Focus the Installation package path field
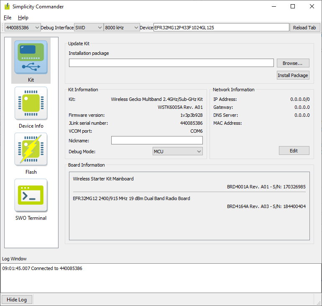The image size is (322, 306). pyautogui.click(x=171, y=63)
